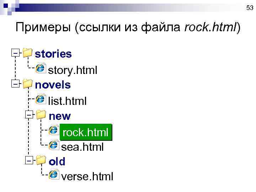
Task: Select the list.html file label
Action: [67, 101]
